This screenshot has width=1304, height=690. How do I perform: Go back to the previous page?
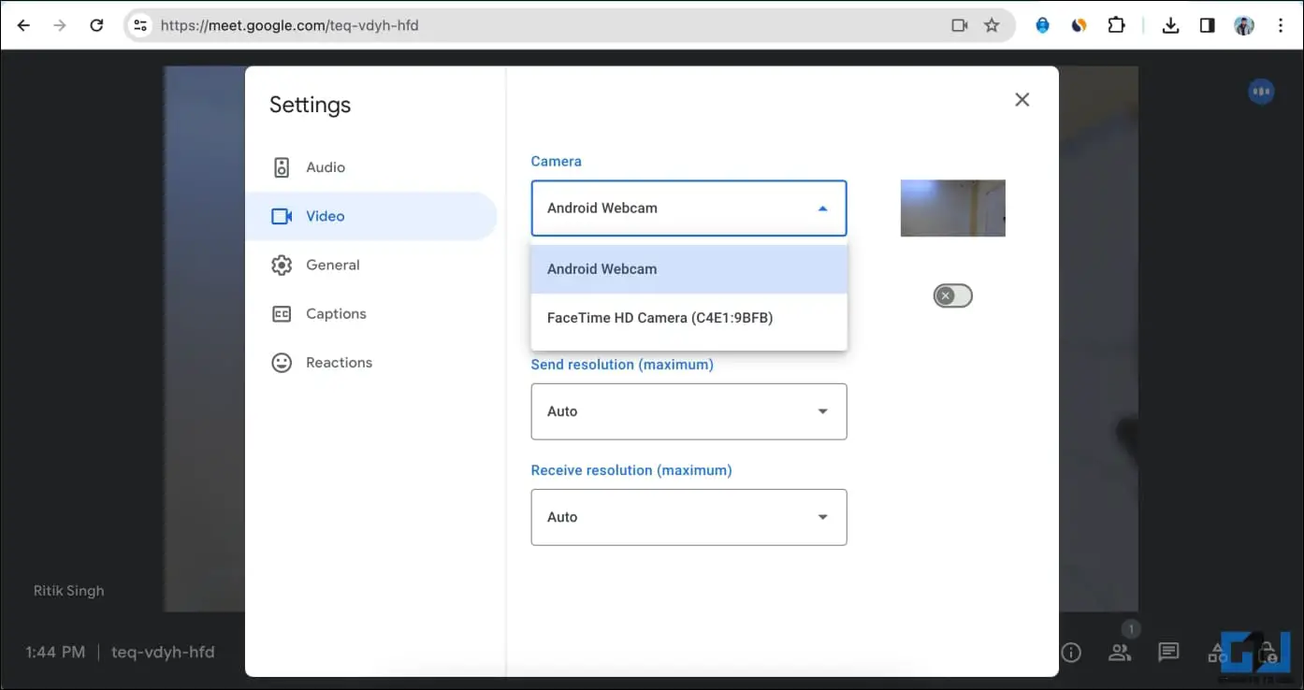pyautogui.click(x=23, y=25)
